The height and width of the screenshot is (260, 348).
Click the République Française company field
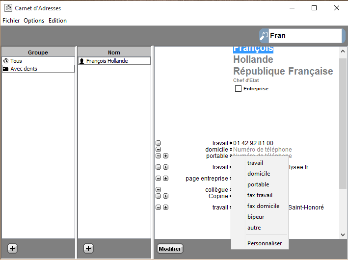pyautogui.click(x=283, y=71)
